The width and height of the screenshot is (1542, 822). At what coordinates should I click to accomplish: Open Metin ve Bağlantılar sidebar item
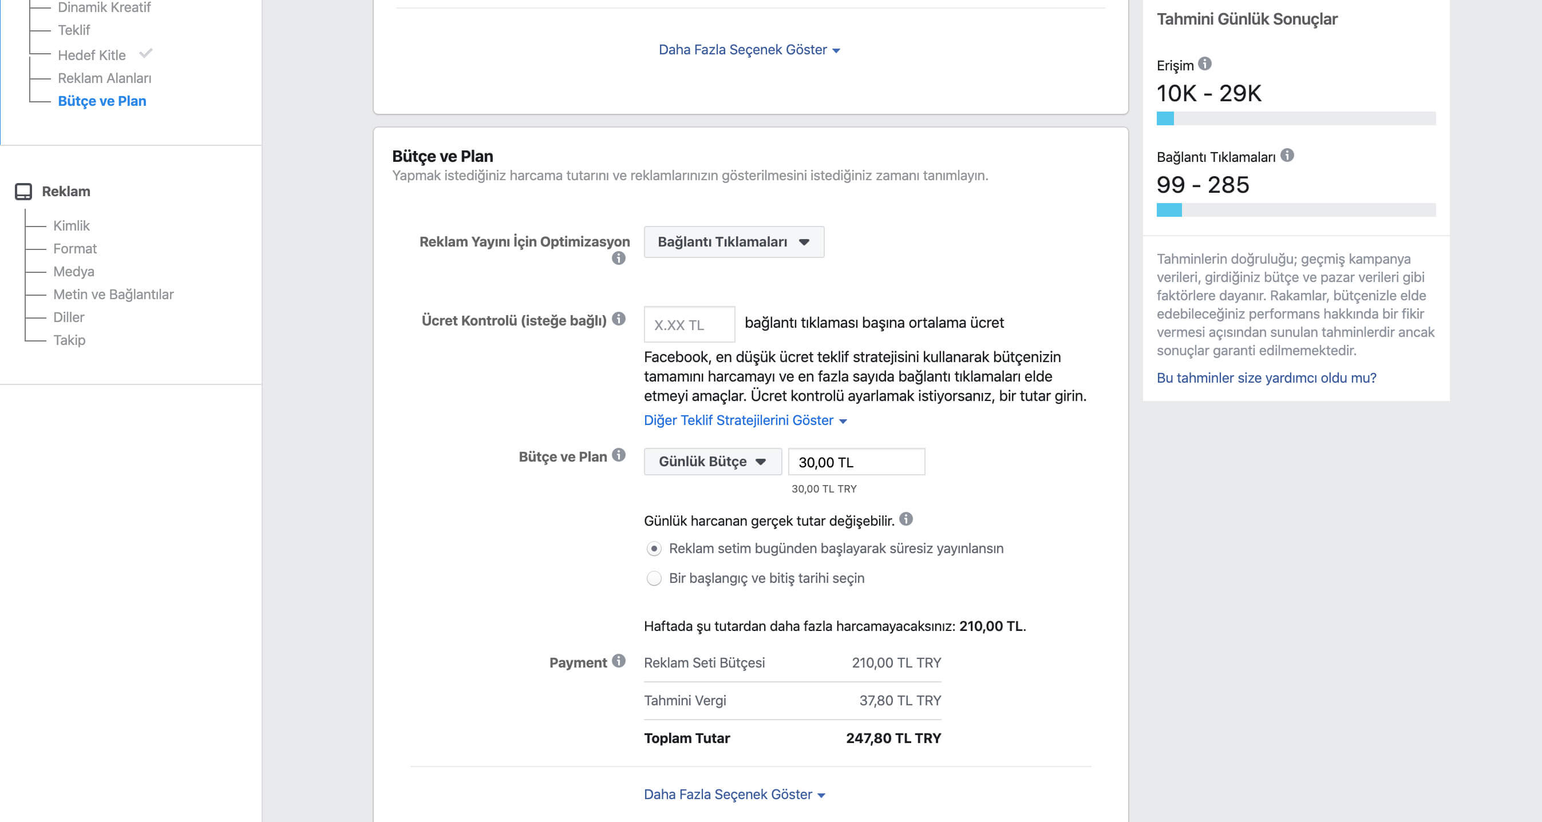tap(113, 295)
